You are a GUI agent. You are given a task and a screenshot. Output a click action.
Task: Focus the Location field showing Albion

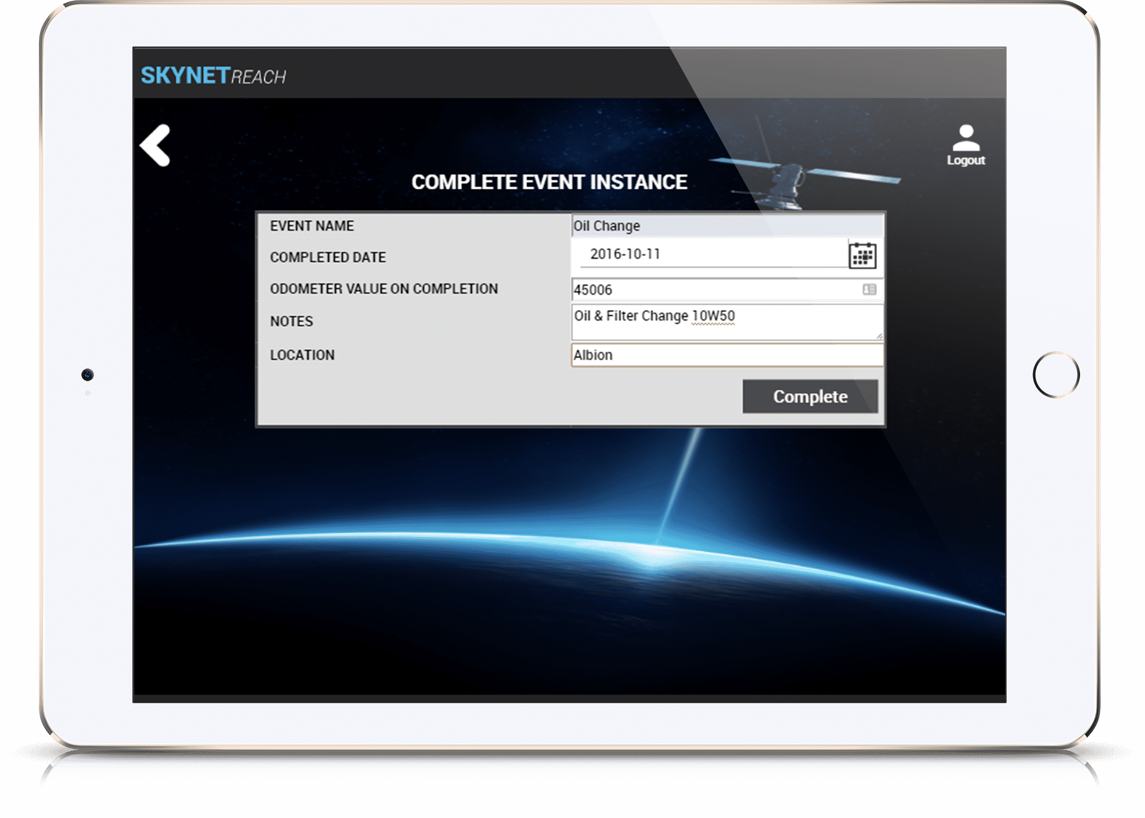[727, 355]
